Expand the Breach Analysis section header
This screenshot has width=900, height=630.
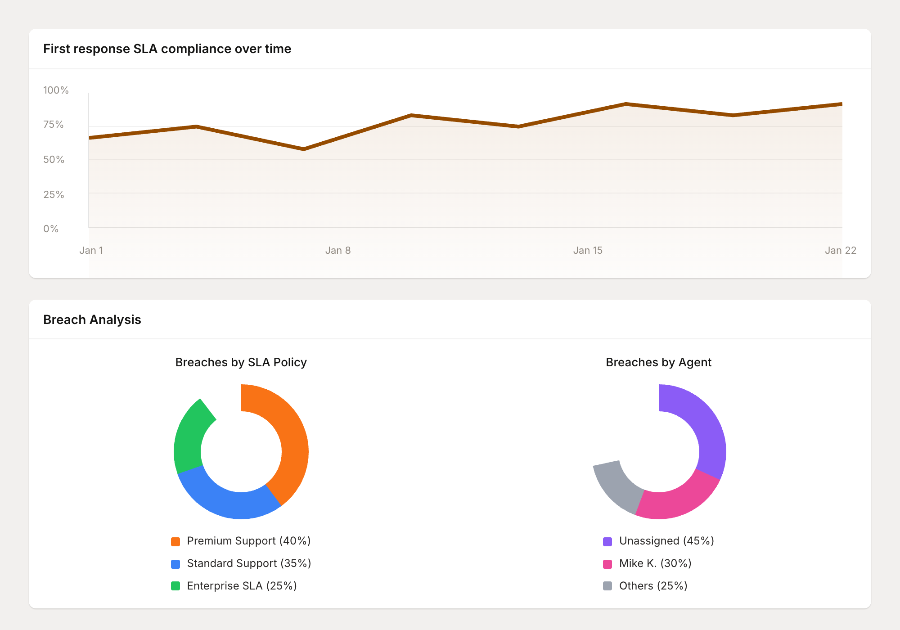point(92,319)
